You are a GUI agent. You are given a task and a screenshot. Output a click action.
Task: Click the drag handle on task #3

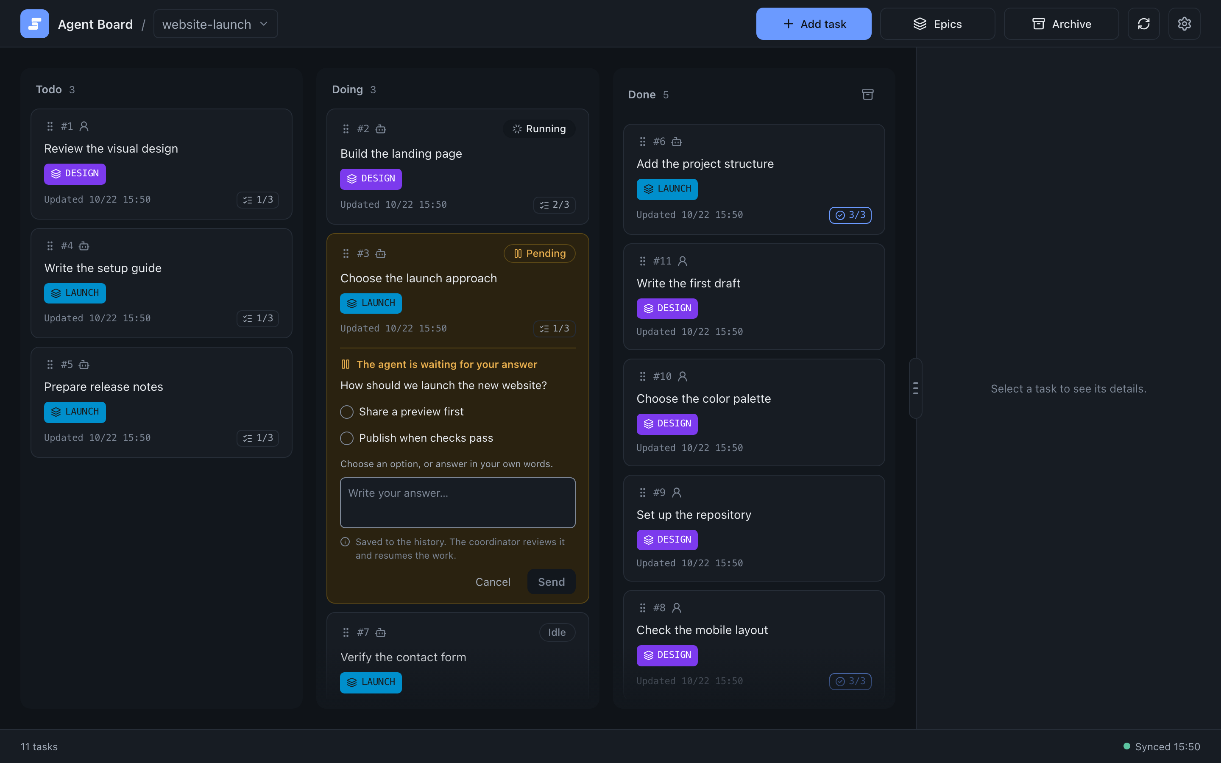[x=346, y=253]
